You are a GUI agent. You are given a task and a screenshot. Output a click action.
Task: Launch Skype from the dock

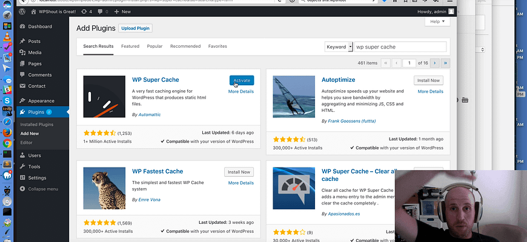(7, 100)
